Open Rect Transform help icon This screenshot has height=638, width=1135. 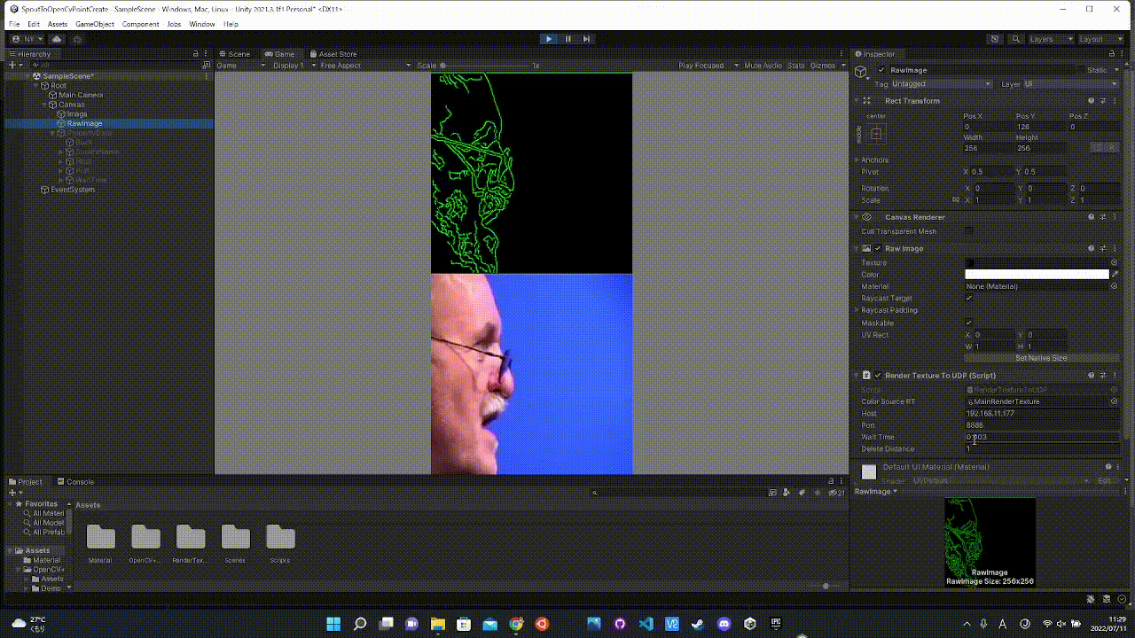pos(1092,101)
